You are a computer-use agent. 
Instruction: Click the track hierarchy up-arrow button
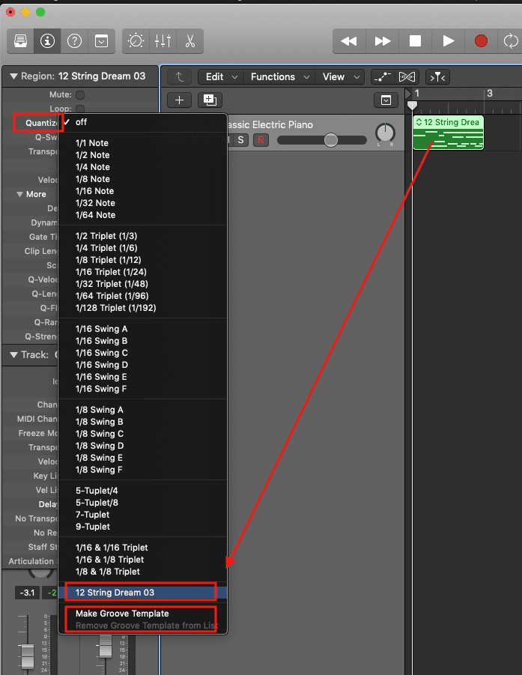180,77
